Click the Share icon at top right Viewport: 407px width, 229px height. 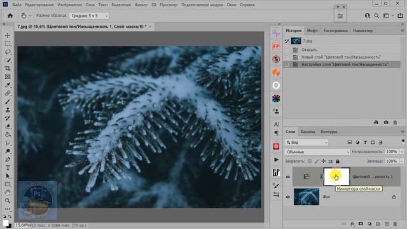point(400,15)
